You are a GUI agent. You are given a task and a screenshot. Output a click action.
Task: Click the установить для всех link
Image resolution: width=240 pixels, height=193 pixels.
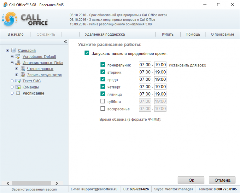(188, 65)
